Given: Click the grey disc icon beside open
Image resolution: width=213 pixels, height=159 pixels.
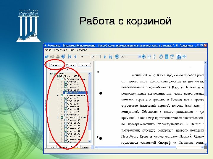Looking at the screenshot, I should [x=52, y=57].
